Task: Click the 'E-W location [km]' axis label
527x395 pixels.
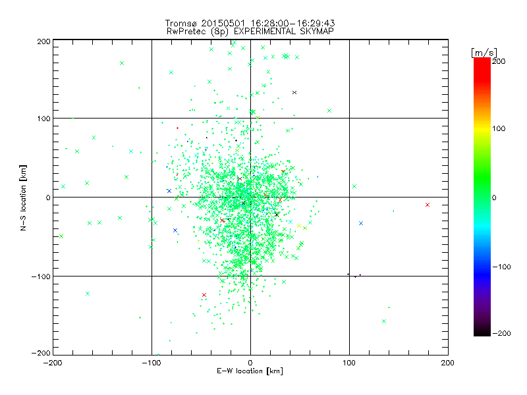Action: pos(250,371)
